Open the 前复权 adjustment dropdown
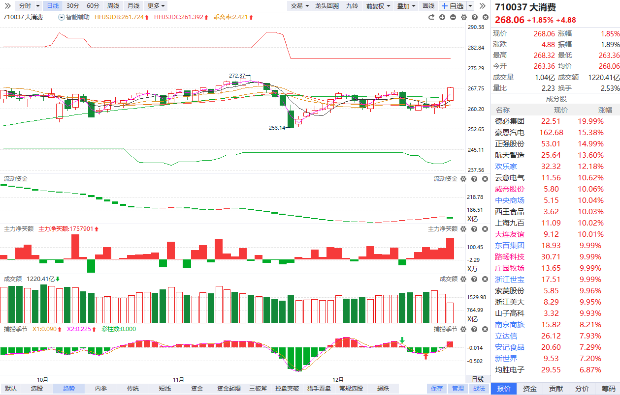The height and width of the screenshot is (395, 620). tap(378, 6)
